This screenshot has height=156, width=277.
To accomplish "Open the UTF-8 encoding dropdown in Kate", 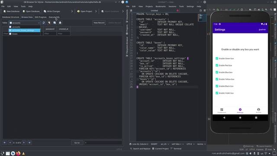I will [x=190, y=144].
